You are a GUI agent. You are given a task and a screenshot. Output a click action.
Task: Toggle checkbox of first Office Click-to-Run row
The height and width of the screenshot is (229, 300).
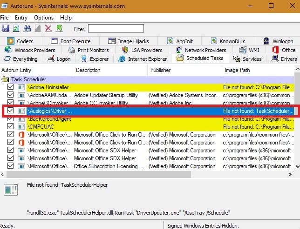(11, 134)
